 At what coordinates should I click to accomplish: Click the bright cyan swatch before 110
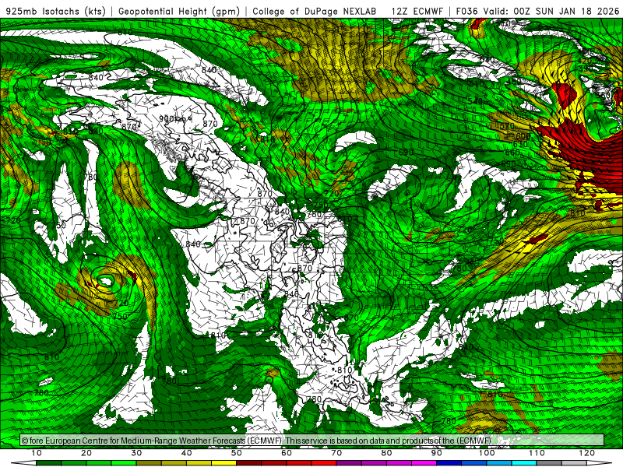(x=524, y=463)
